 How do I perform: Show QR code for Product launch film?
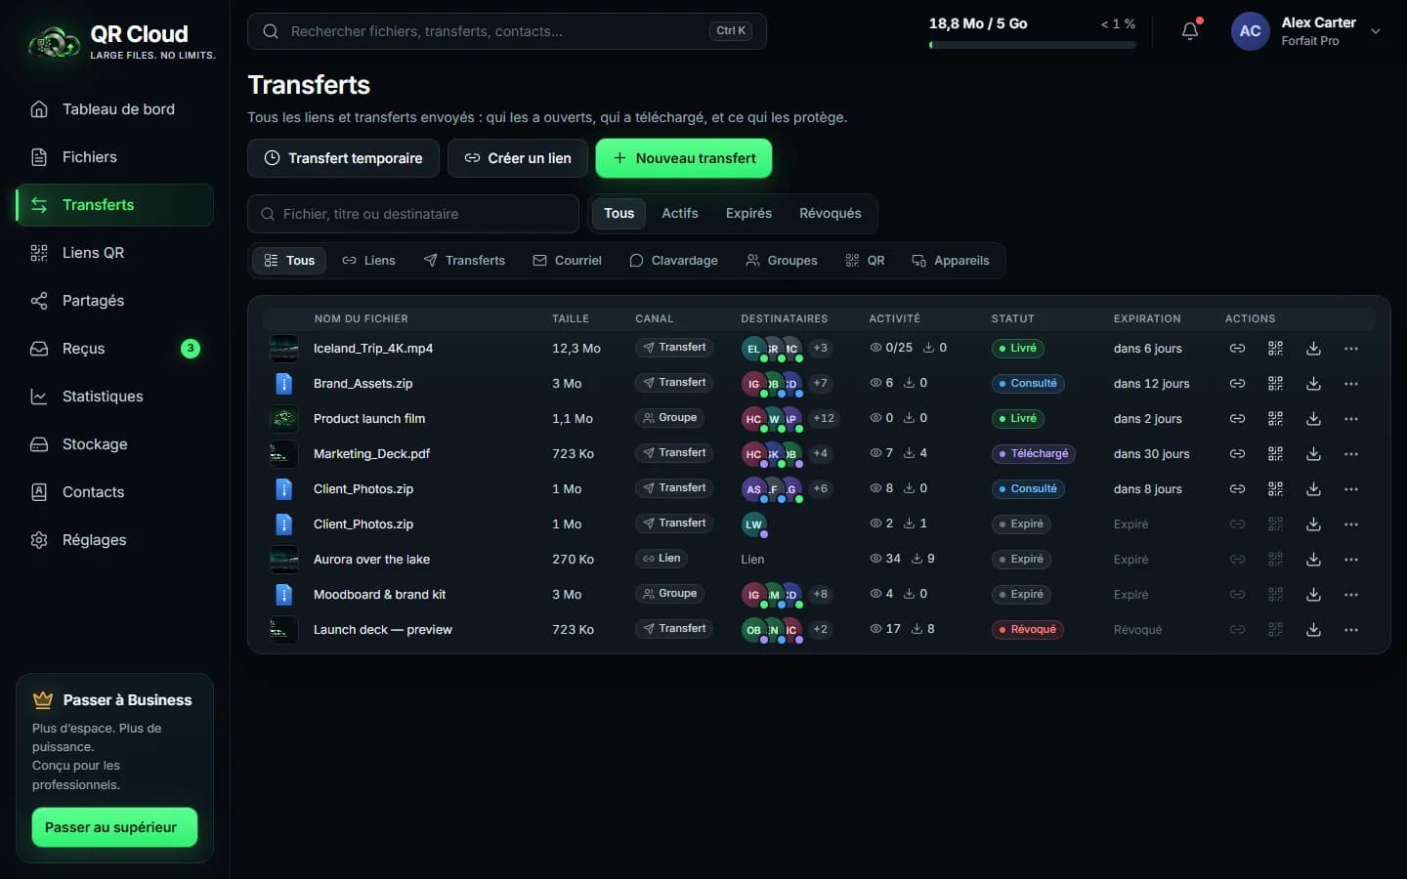(1275, 419)
